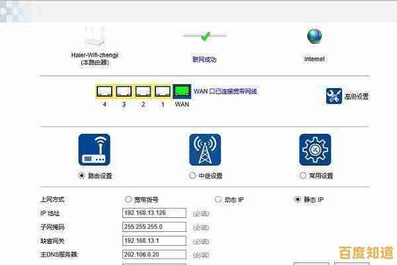Click the 高级设置 link text
This screenshot has height=265, width=397.
pyautogui.click(x=357, y=96)
